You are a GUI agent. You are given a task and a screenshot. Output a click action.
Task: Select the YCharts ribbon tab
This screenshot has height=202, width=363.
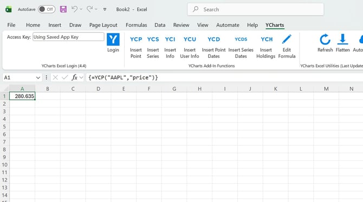(275, 25)
